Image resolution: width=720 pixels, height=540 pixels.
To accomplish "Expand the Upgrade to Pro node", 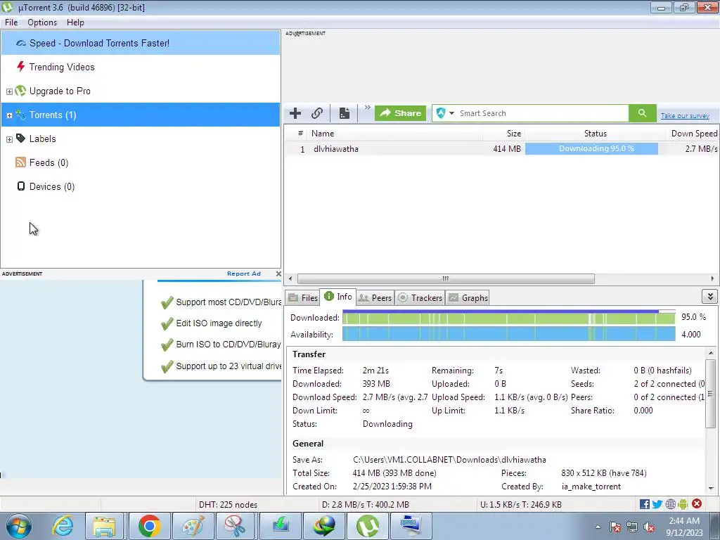I will pos(9,91).
